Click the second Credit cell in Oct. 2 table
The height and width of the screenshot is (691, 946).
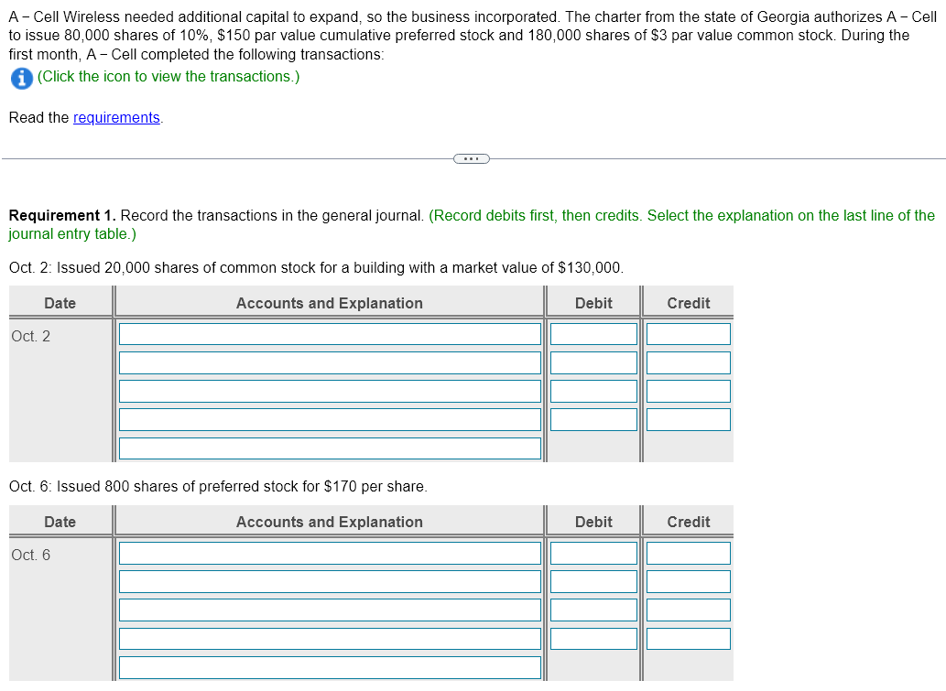(687, 362)
